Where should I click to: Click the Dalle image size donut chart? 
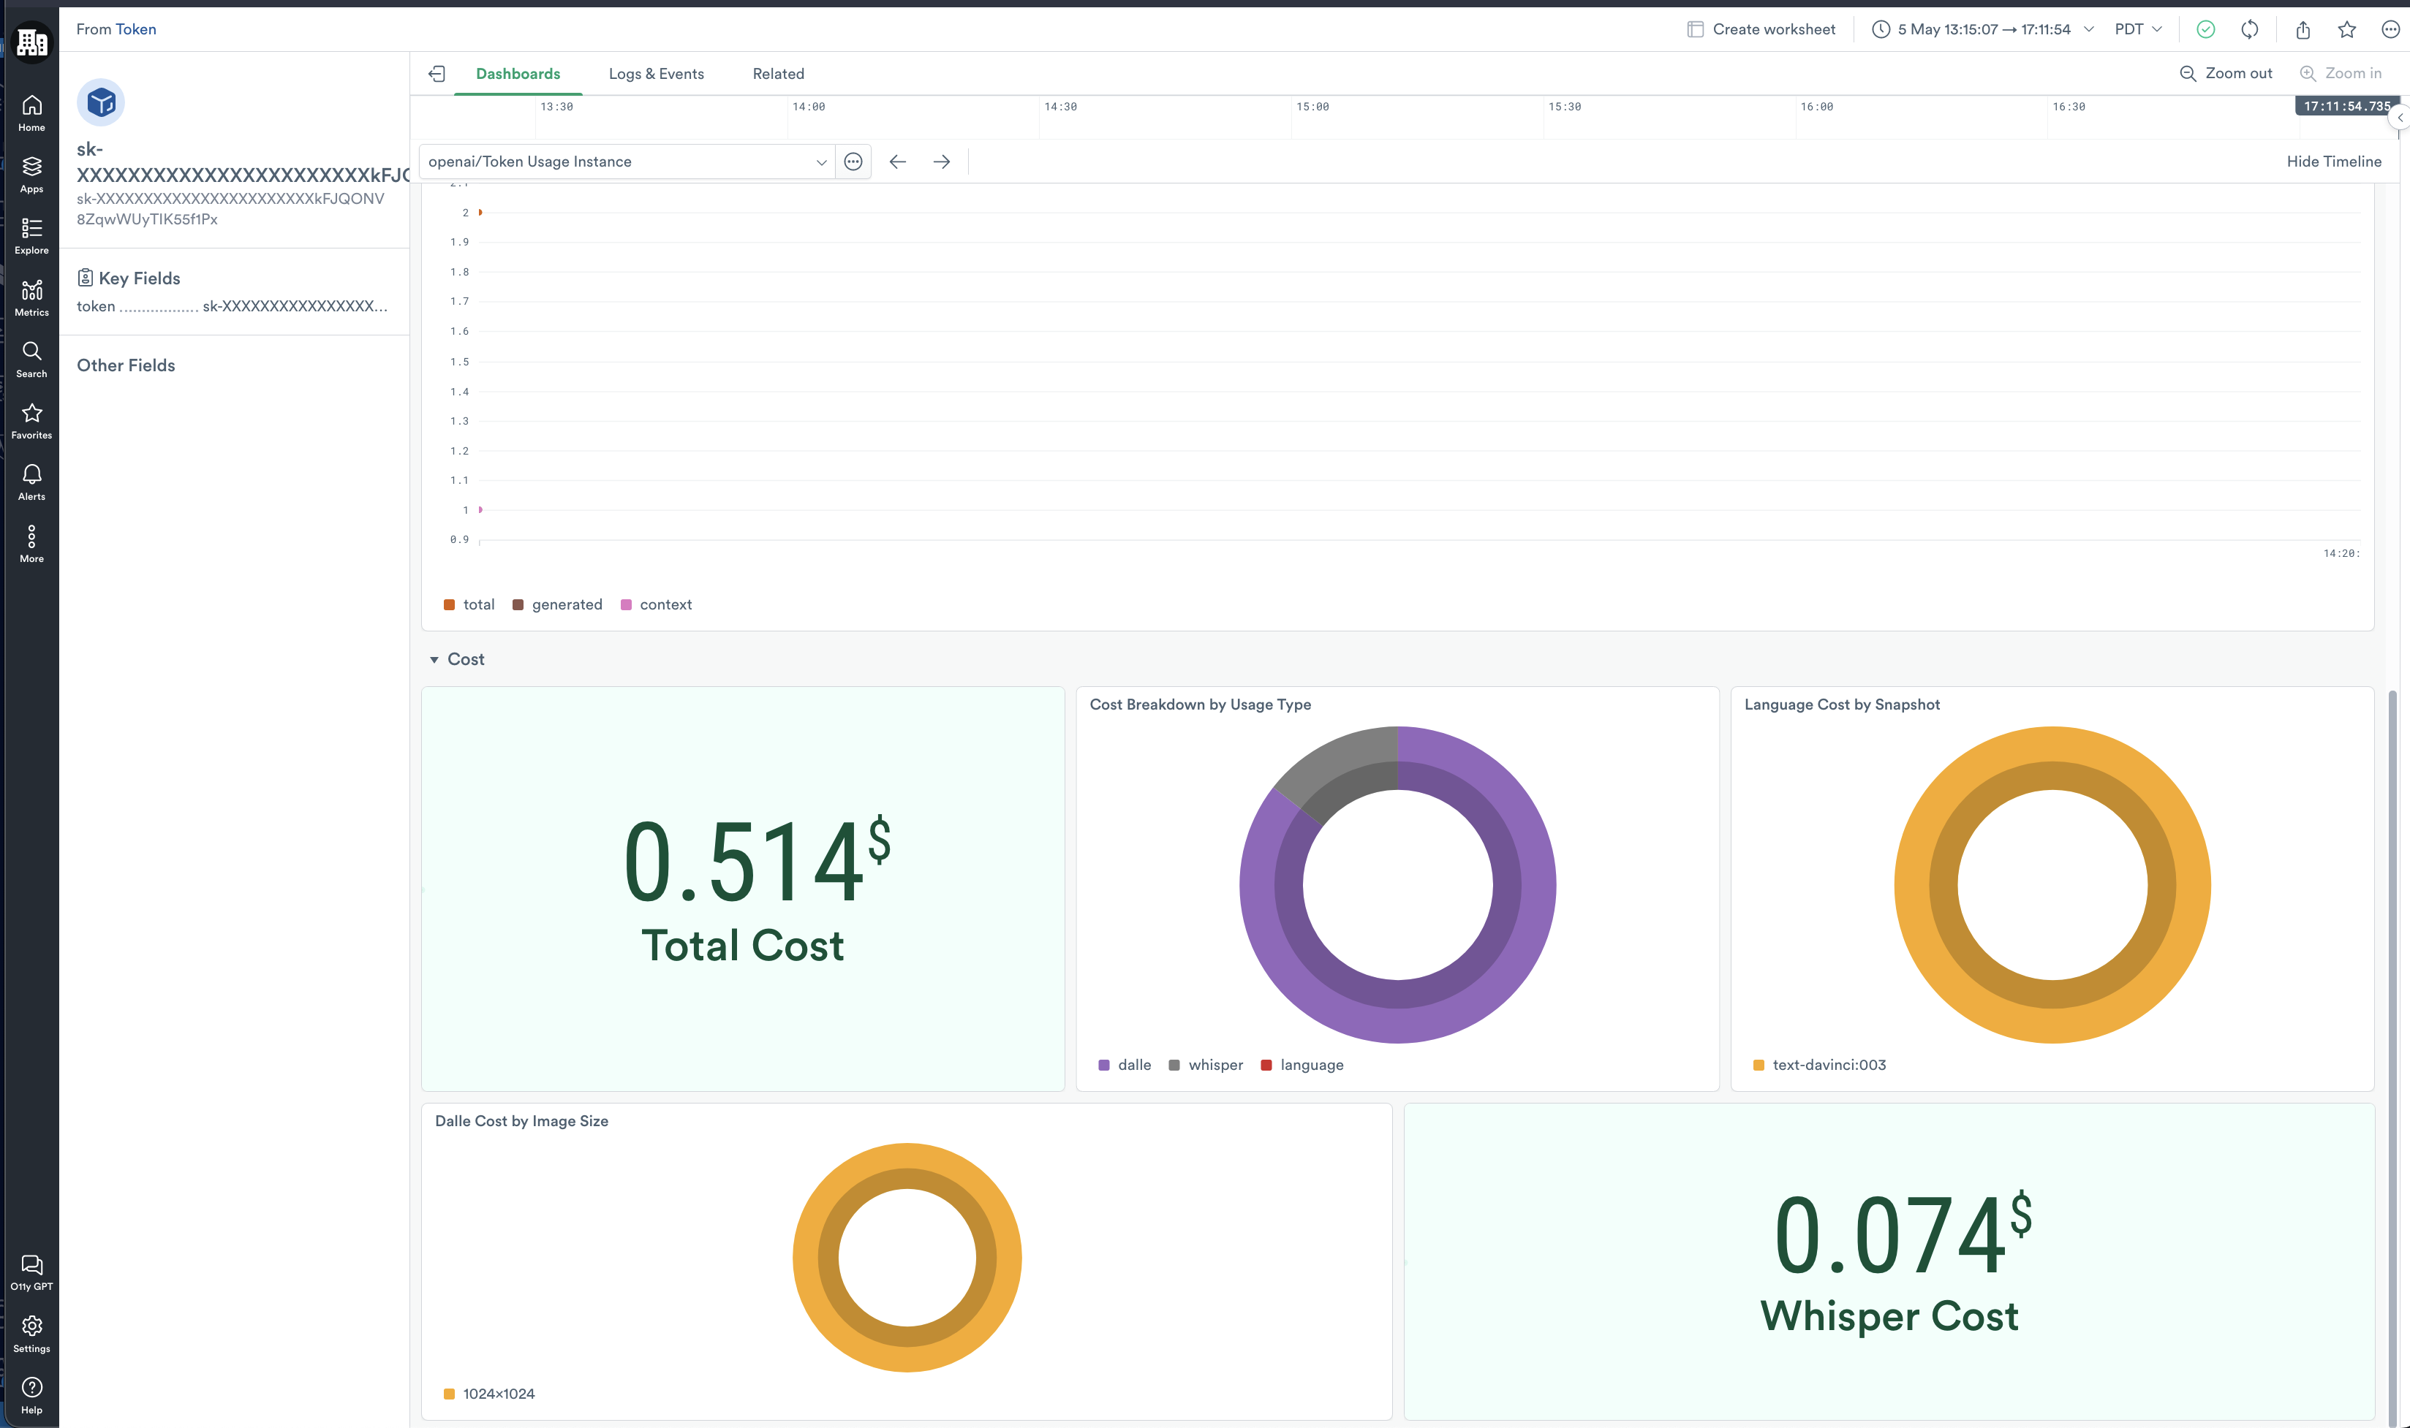point(907,1258)
